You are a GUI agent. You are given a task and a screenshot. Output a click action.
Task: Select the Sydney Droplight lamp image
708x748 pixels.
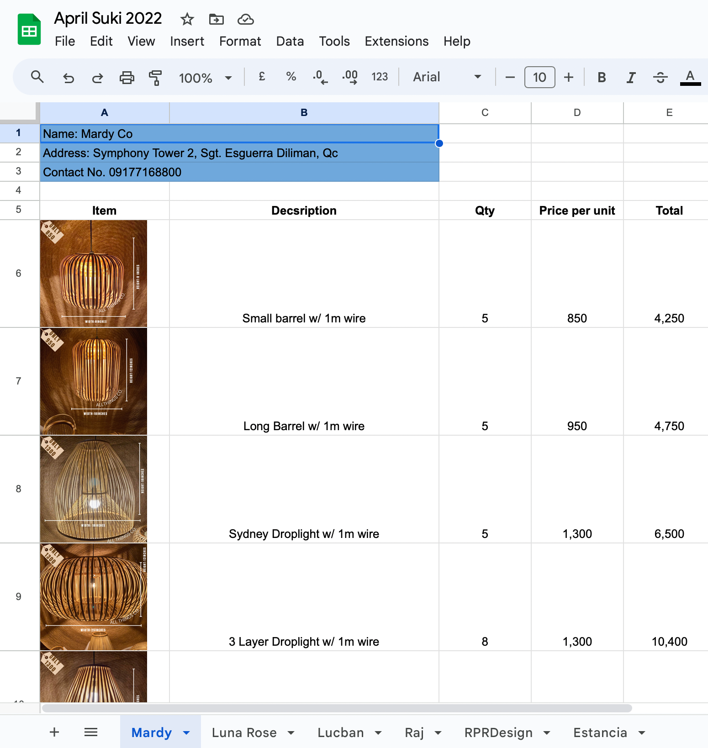coord(94,489)
